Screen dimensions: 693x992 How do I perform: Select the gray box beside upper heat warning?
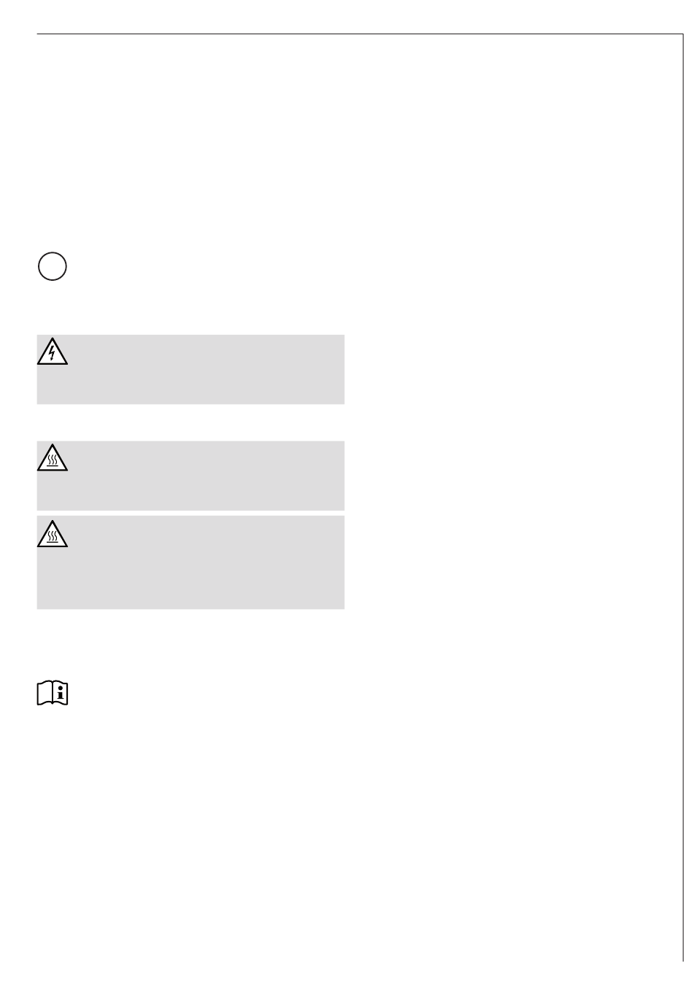[190, 476]
